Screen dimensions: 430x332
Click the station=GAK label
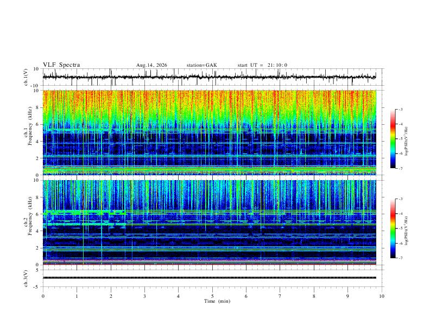[201, 65]
